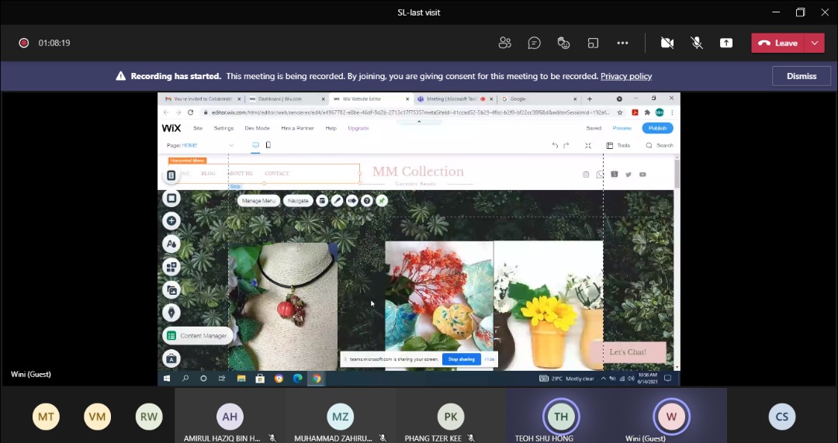Turn the Teams camera on
The image size is (838, 443).
pos(667,43)
